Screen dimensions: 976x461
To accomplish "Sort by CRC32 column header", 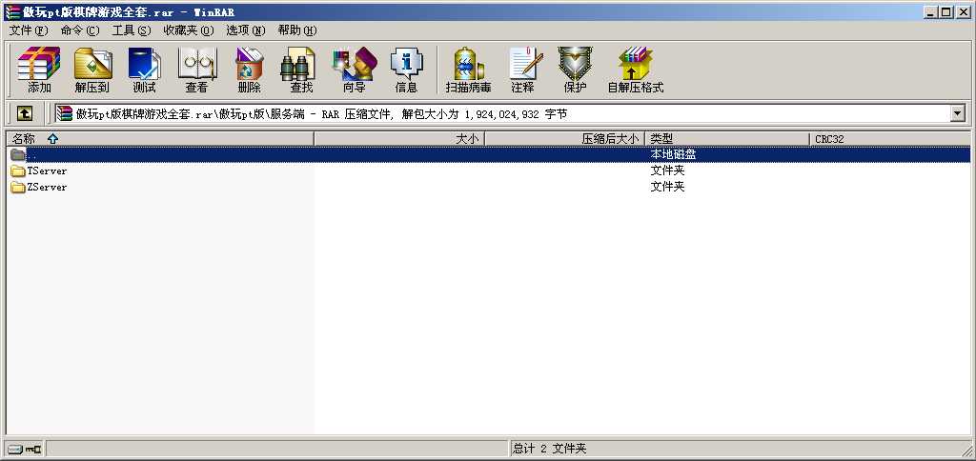I will 889,139.
